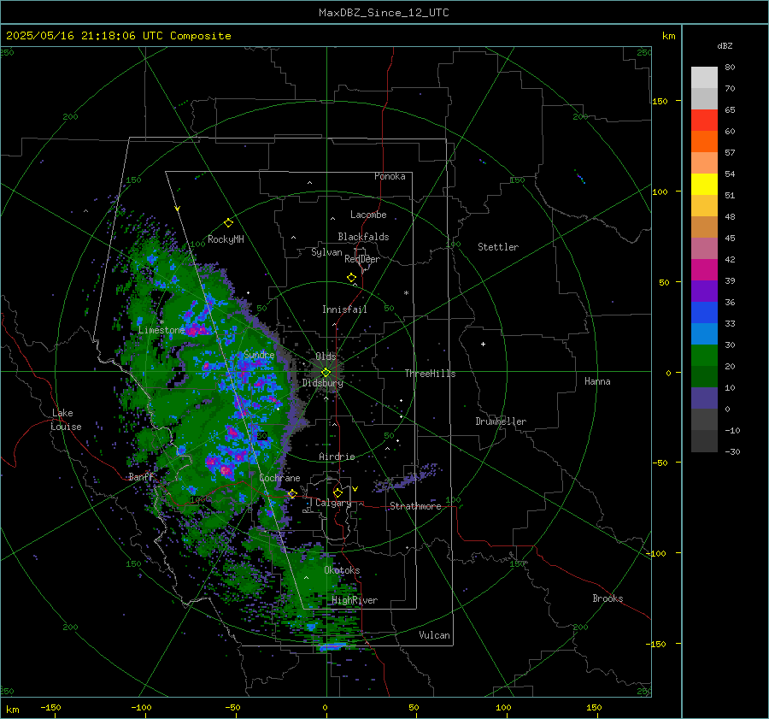Click the legend value 80 at the top

[730, 68]
